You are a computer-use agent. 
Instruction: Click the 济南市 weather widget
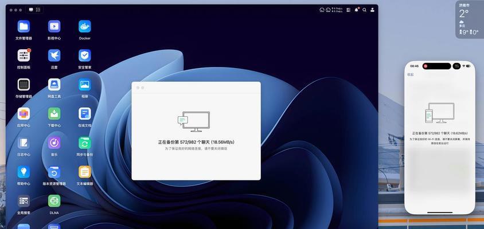pyautogui.click(x=470, y=19)
